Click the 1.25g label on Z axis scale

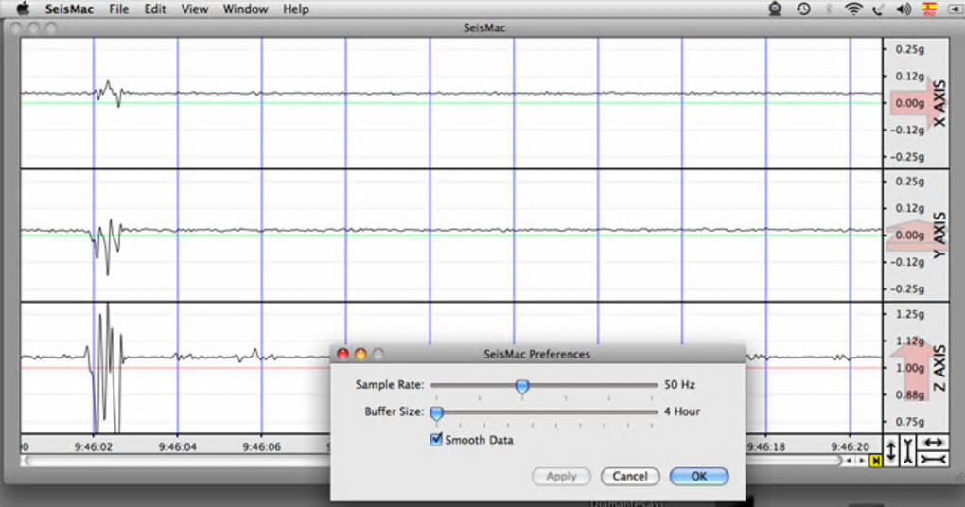tap(910, 314)
